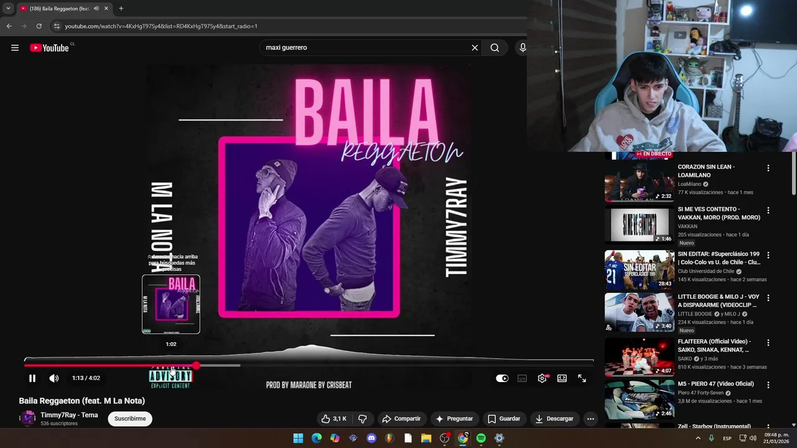Go back in browser history
Viewport: 797px width, 448px height.
(9, 26)
